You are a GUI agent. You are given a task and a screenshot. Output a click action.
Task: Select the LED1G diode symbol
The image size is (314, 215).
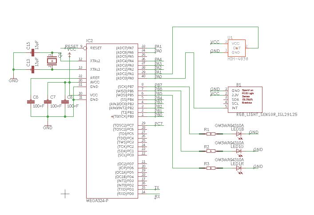(238, 151)
